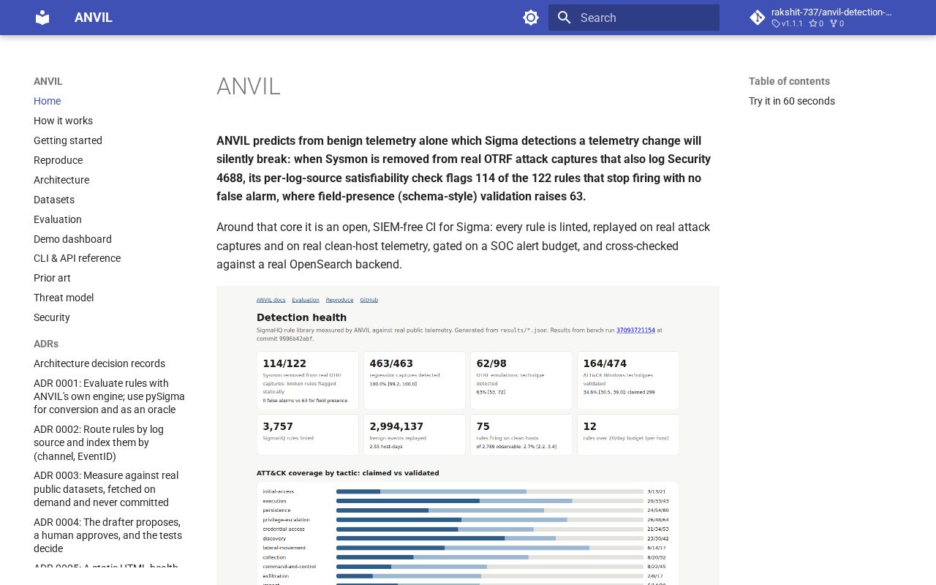The image size is (936, 585).
Task: Open Architecture decision records
Action: [99, 363]
